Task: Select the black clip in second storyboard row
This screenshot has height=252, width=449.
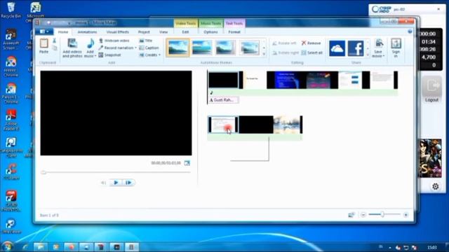Action: pyautogui.click(x=256, y=125)
